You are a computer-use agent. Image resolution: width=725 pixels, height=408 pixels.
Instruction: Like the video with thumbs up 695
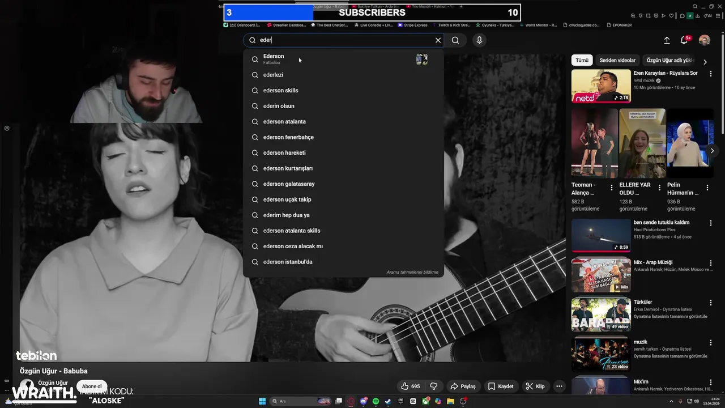tap(411, 386)
